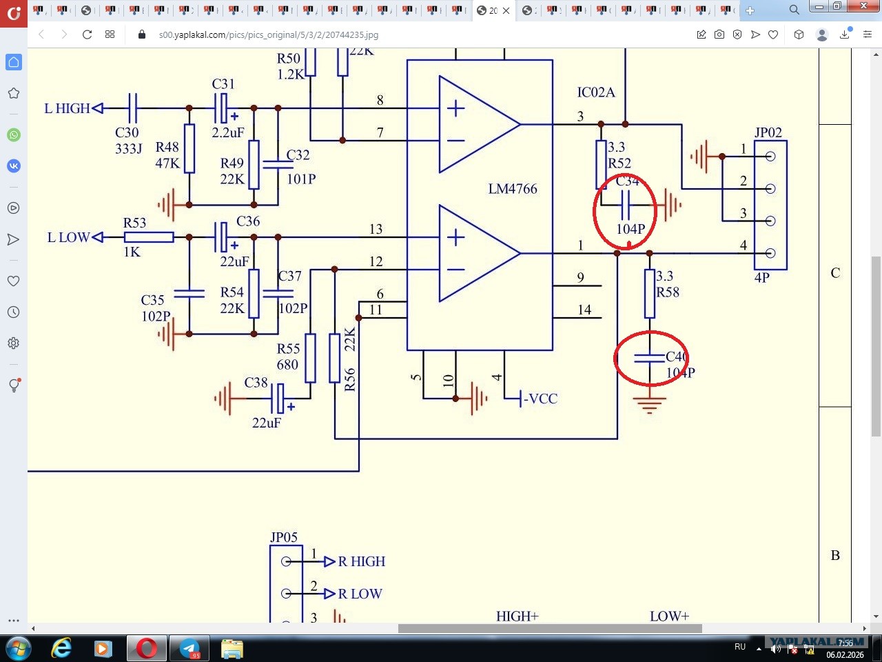
Task: Open the downloads panel icon
Action: pos(845,34)
